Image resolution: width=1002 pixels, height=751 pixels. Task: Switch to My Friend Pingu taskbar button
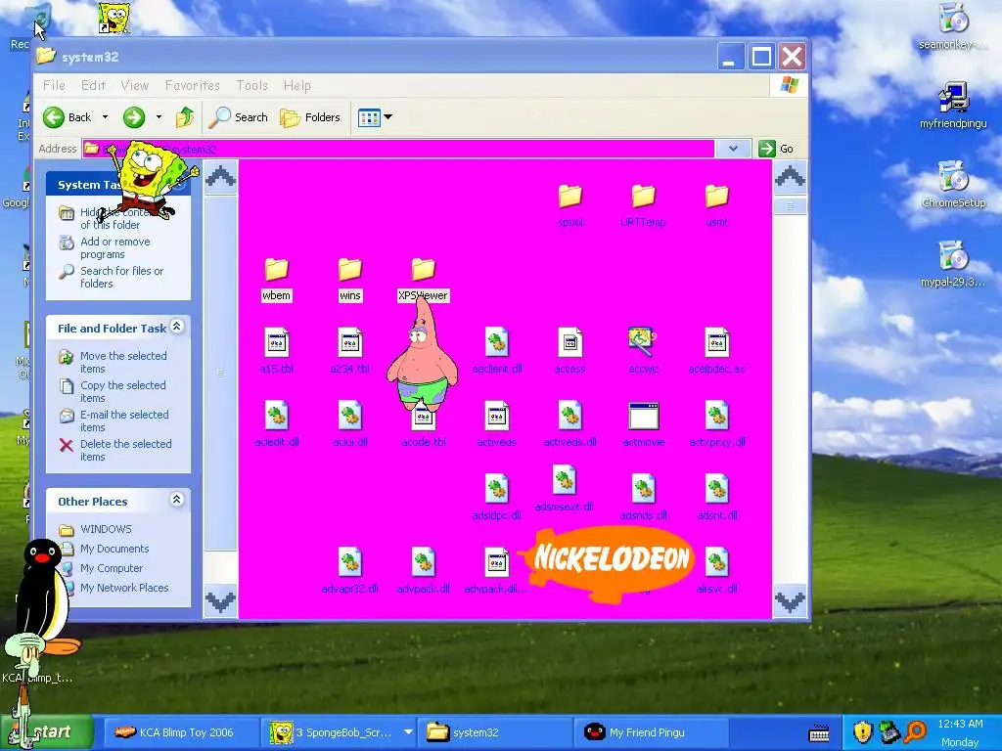click(x=651, y=731)
